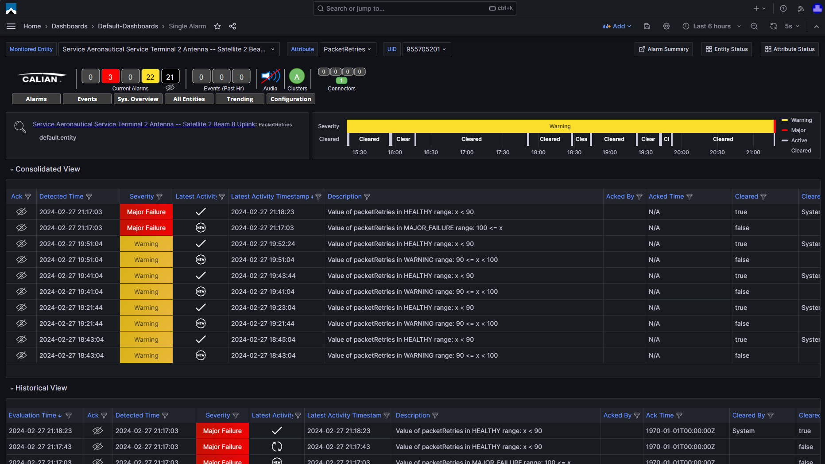This screenshot has width=825, height=464.
Task: Click the green Clusters status icon
Action: click(x=297, y=77)
